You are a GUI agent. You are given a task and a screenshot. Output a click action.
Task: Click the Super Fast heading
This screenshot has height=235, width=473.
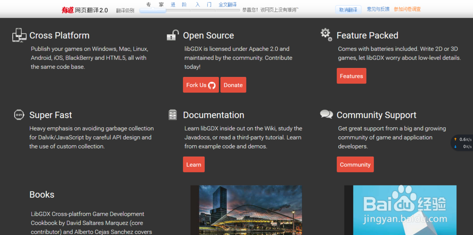pos(51,115)
